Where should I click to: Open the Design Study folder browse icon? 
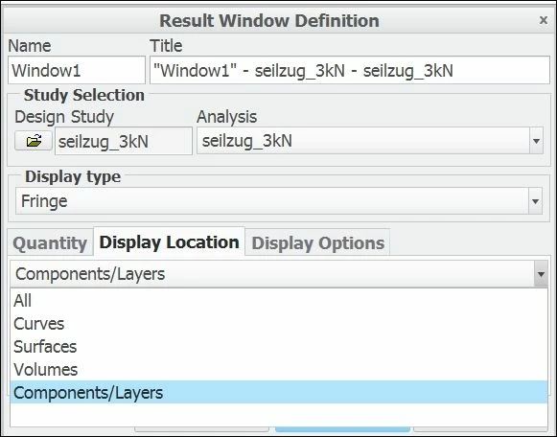click(x=34, y=141)
